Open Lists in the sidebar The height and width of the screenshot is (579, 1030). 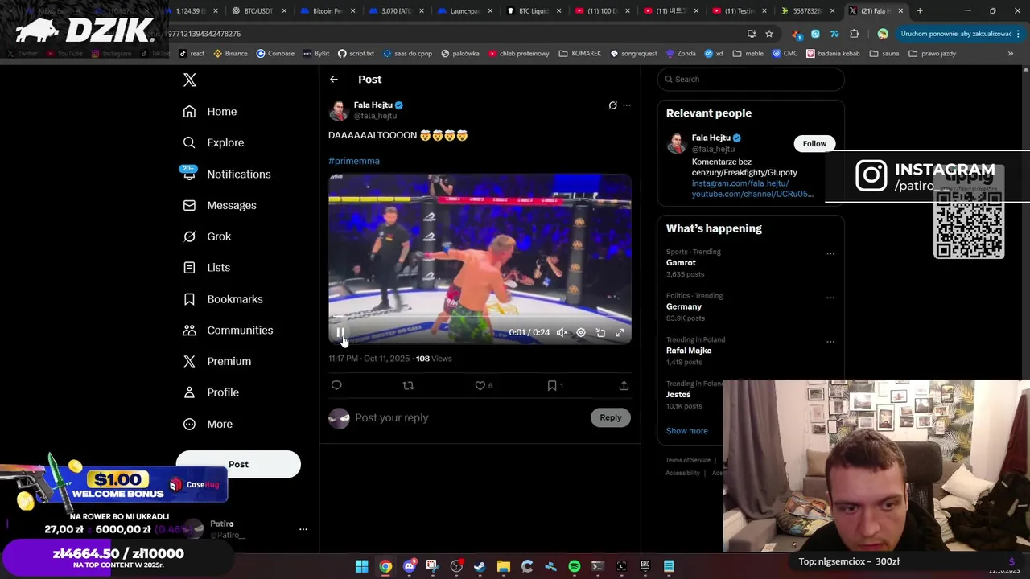point(206,268)
